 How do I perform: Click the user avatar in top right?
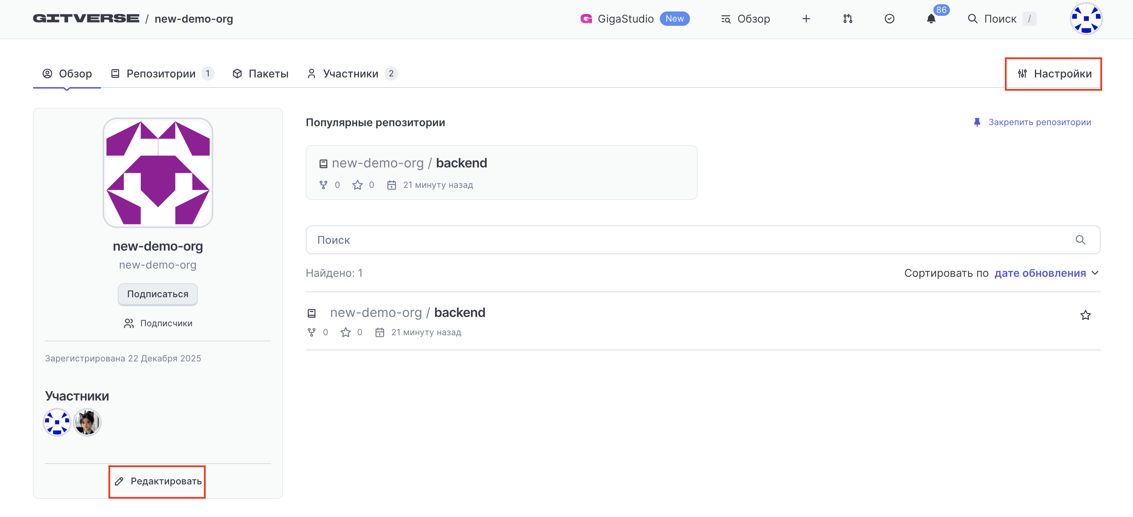point(1086,19)
